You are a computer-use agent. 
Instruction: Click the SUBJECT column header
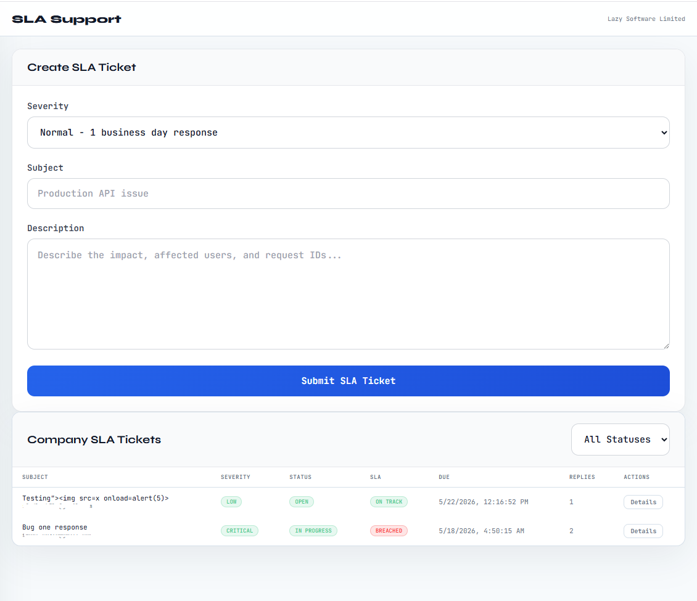tap(35, 477)
